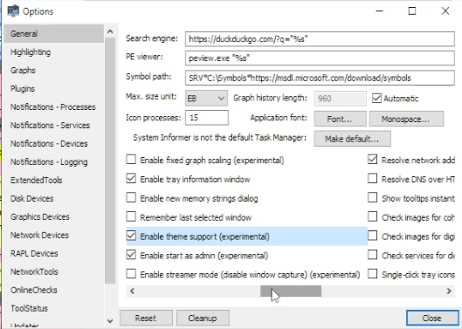Toggle Enable theme support checkbox

click(131, 236)
